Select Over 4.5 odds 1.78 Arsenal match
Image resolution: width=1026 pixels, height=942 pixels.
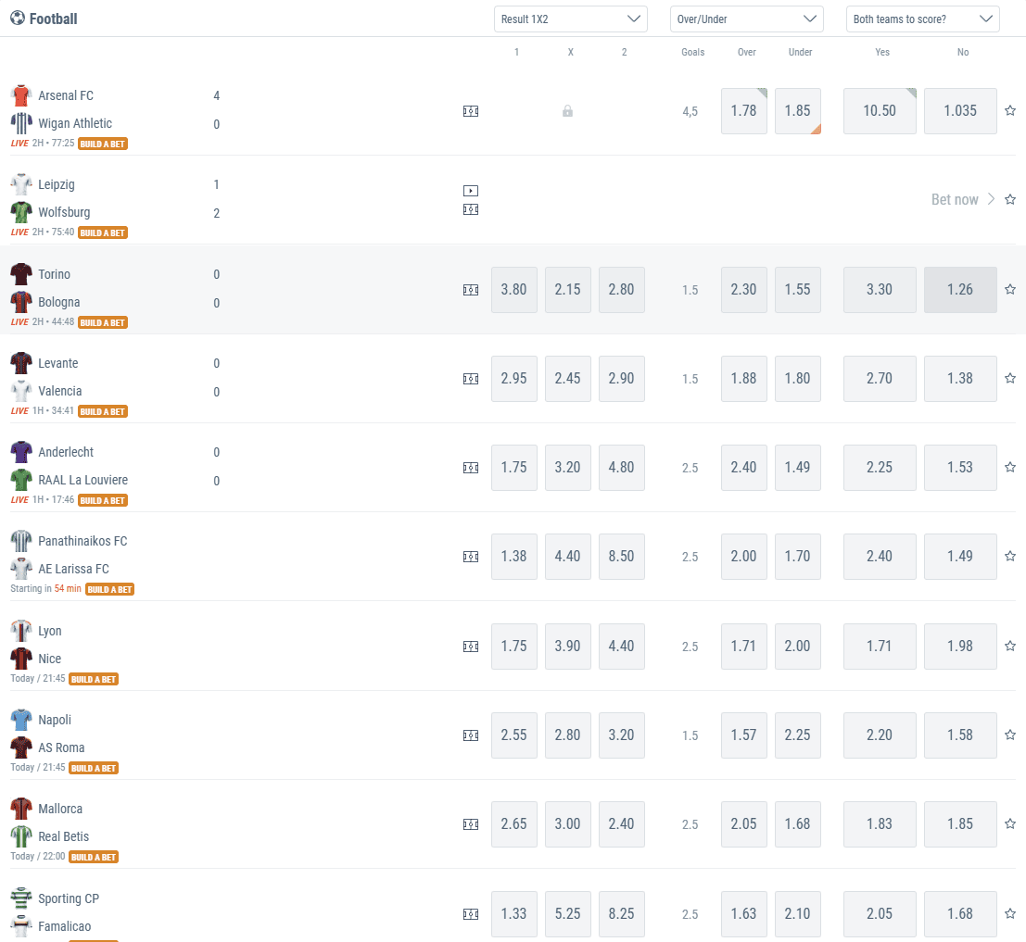(x=744, y=111)
